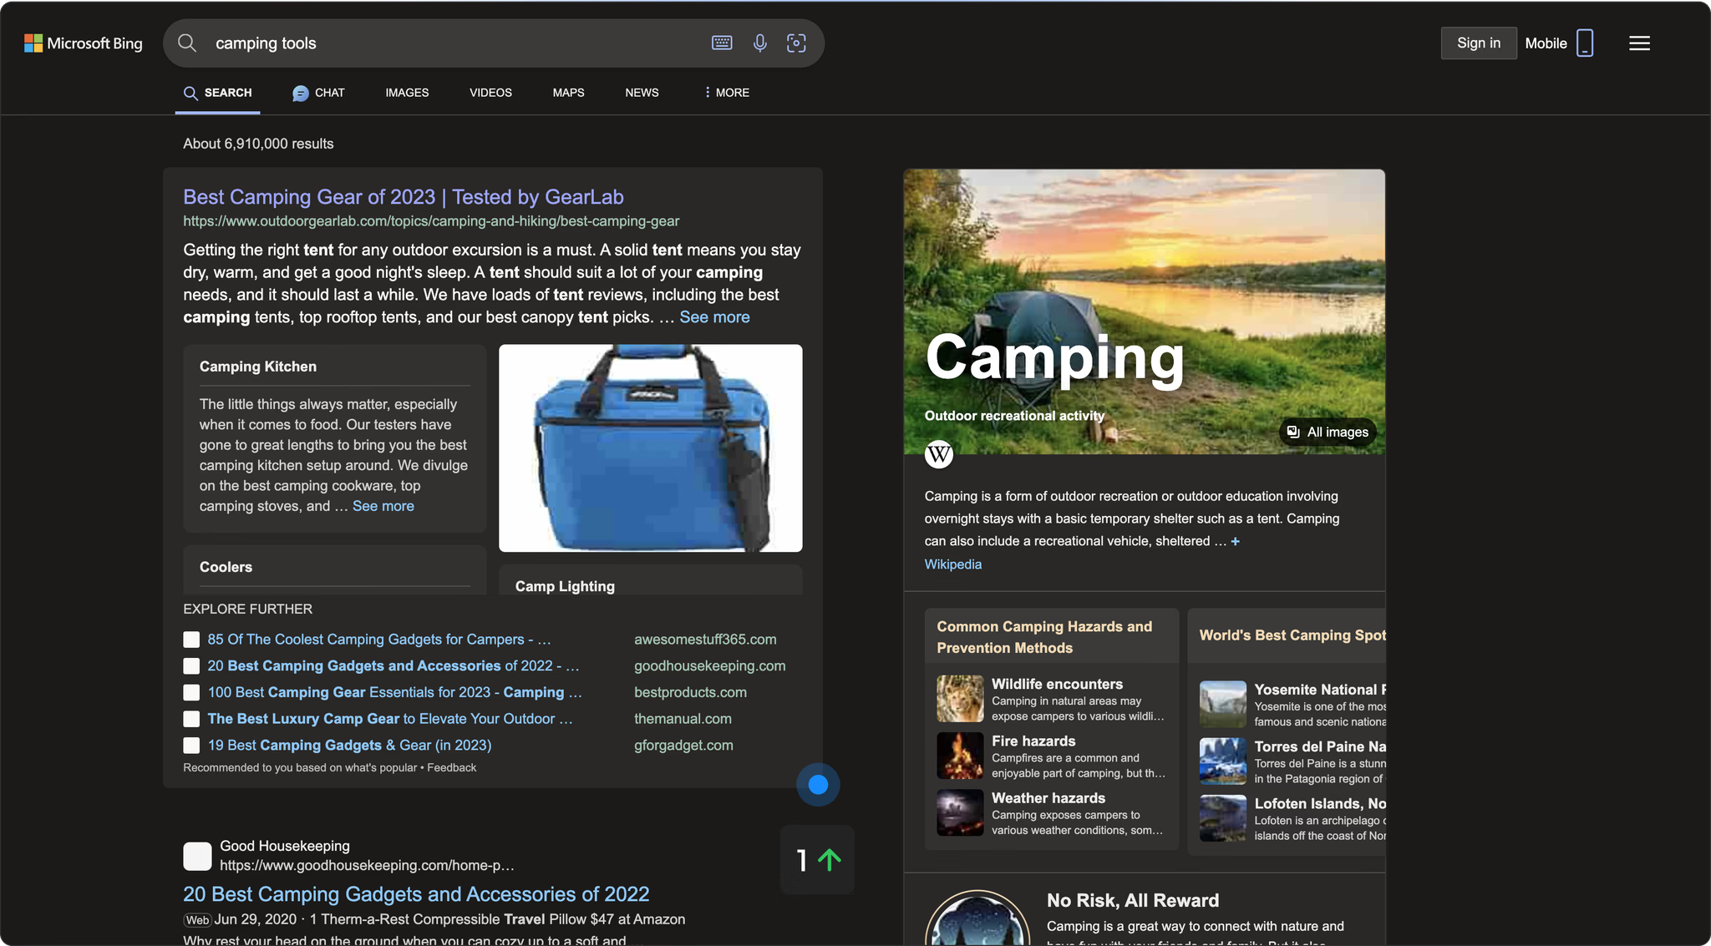
Task: Click the camping tools search input field
Action: (455, 43)
